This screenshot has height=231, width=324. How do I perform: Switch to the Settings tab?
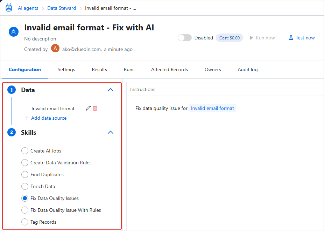tap(66, 70)
